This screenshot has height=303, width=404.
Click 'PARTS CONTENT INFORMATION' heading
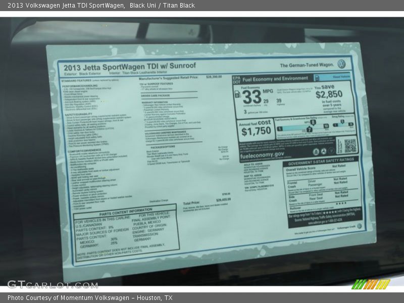click(126, 212)
